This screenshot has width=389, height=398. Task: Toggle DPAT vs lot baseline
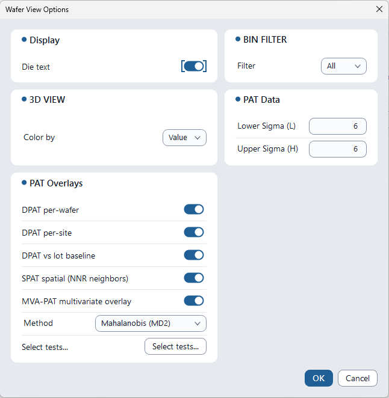click(194, 255)
